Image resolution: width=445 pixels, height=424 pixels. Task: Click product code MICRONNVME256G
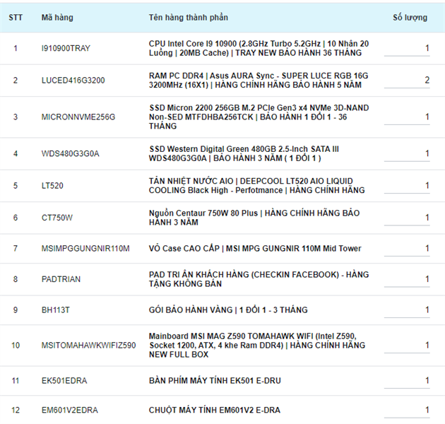coord(78,117)
